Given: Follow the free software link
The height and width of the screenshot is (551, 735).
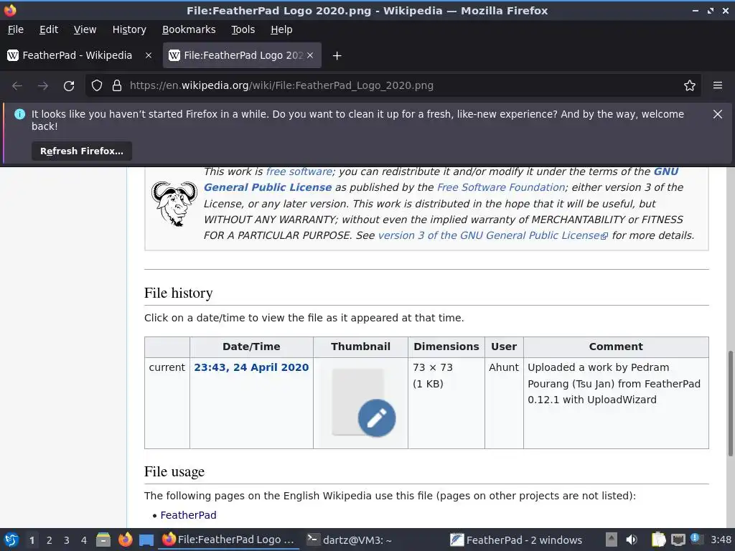Looking at the screenshot, I should click(299, 171).
